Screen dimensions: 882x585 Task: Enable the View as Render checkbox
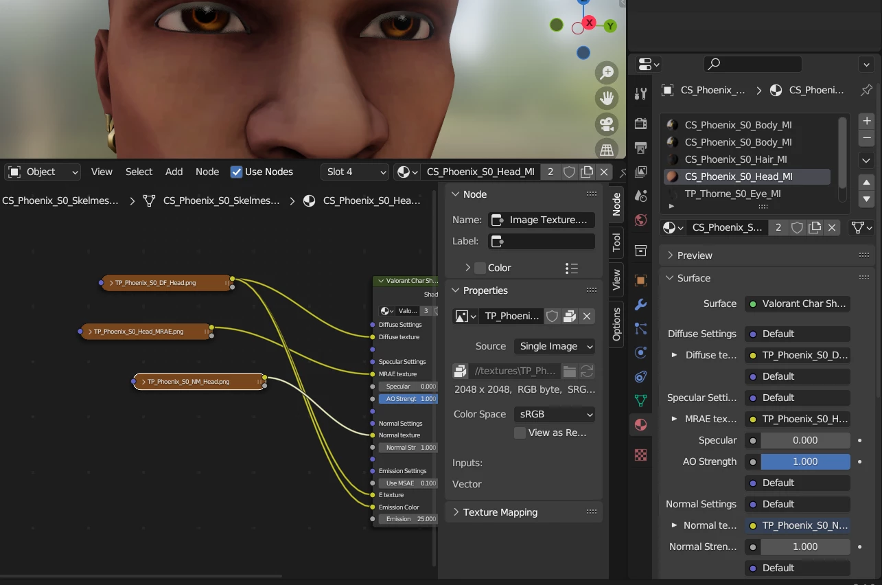tap(520, 433)
